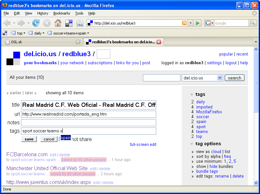Open the list-all-tabs dropdown arrow

pos(256,42)
